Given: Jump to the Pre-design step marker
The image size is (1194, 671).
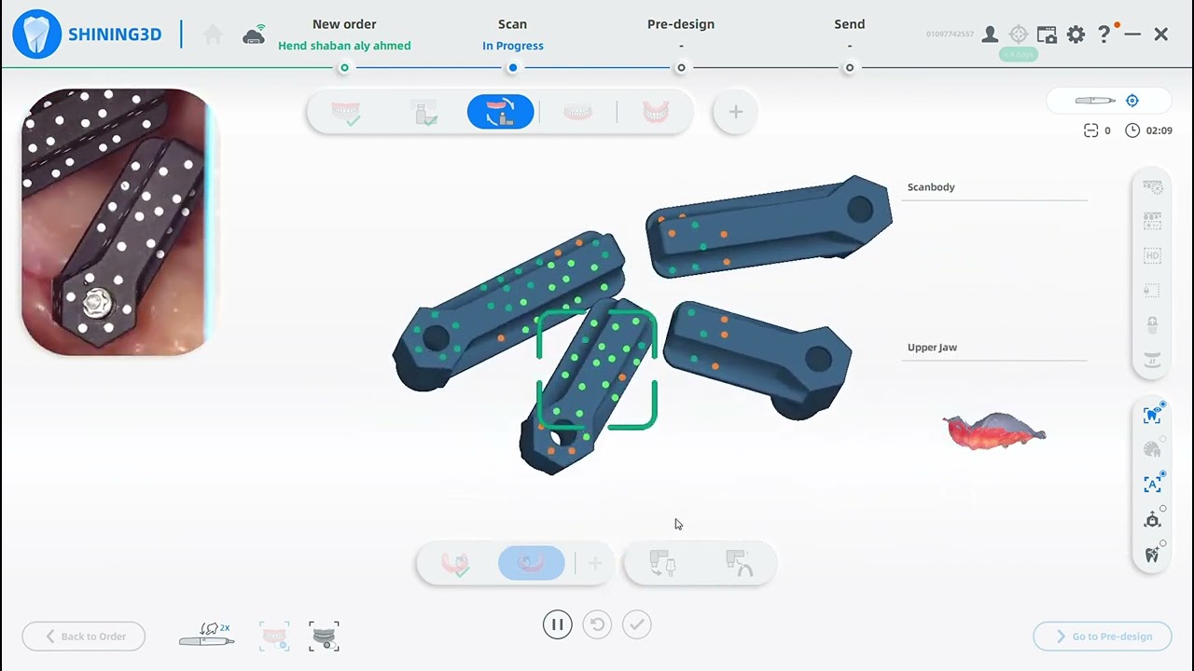Looking at the screenshot, I should click(681, 68).
